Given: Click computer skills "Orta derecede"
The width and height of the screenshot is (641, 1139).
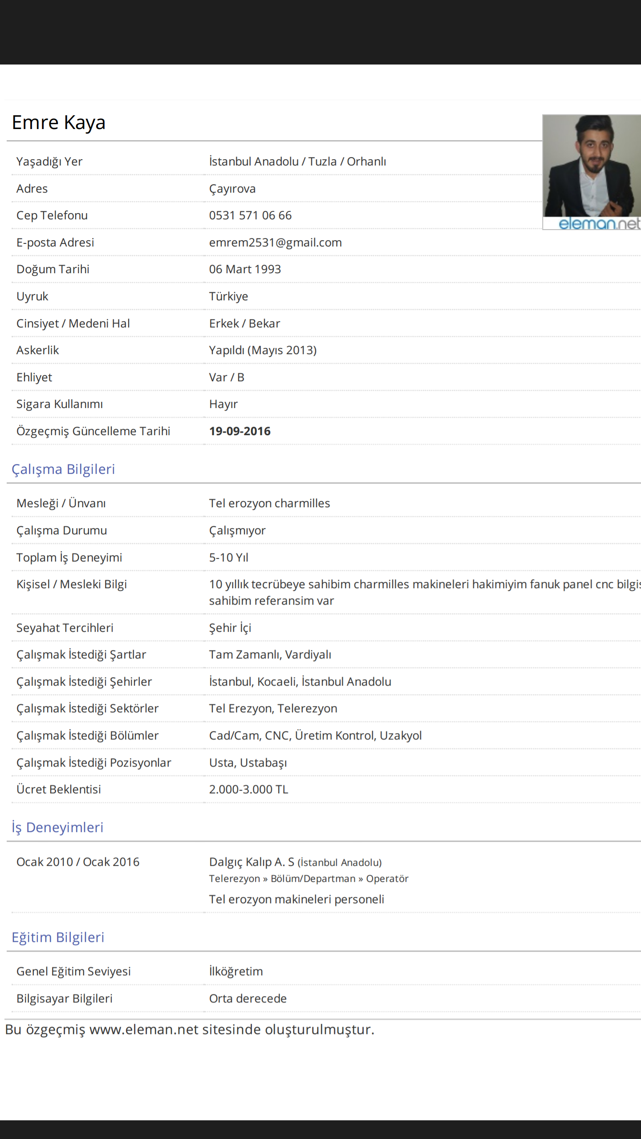Looking at the screenshot, I should tap(248, 998).
